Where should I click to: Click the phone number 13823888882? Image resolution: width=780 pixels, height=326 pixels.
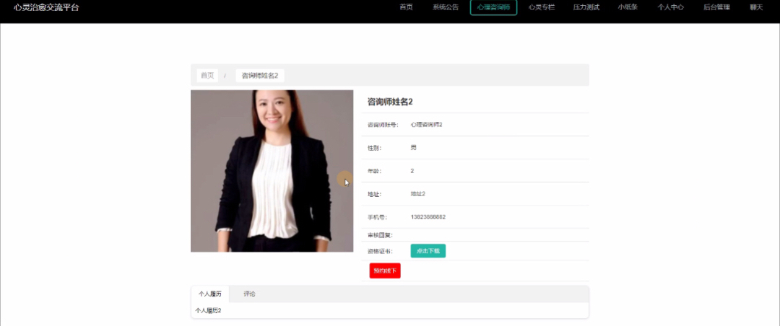click(428, 217)
